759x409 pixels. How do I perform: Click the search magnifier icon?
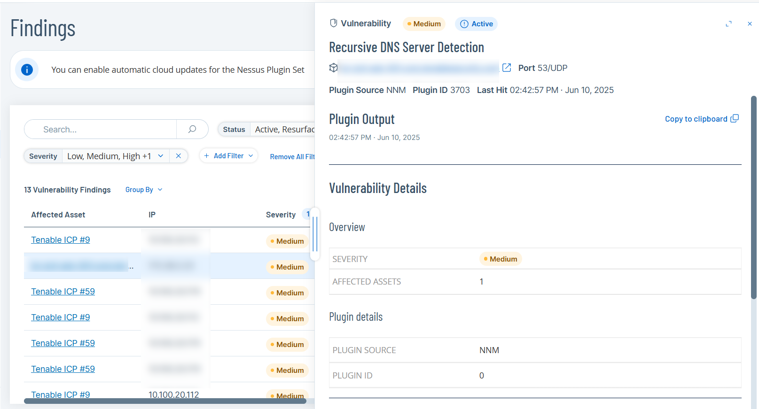[x=192, y=129]
